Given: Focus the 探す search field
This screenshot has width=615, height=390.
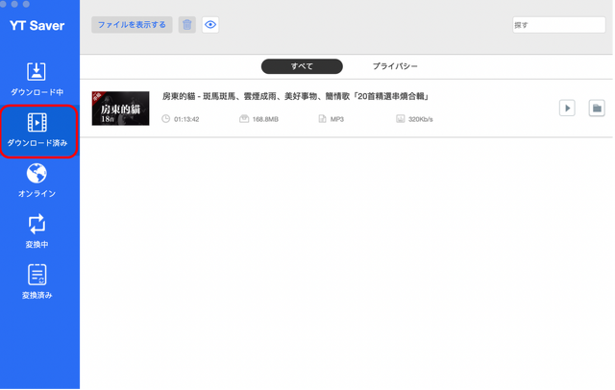Looking at the screenshot, I should (x=557, y=25).
